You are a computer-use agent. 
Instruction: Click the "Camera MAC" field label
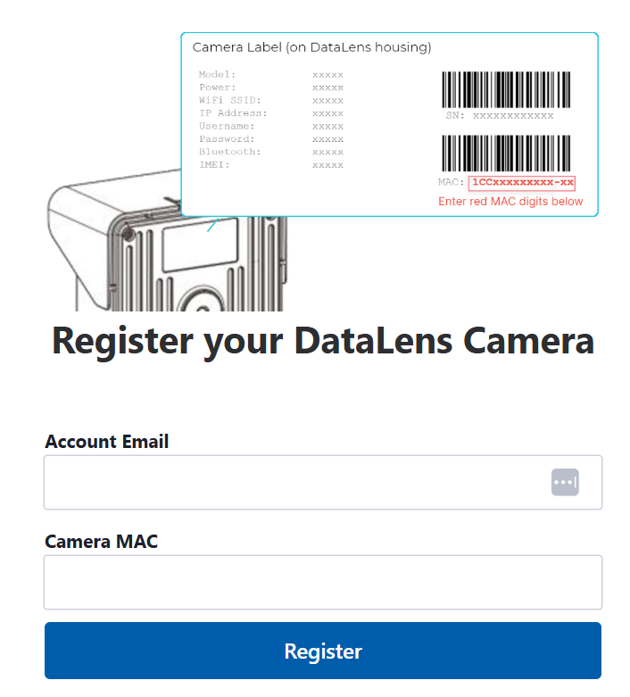101,541
